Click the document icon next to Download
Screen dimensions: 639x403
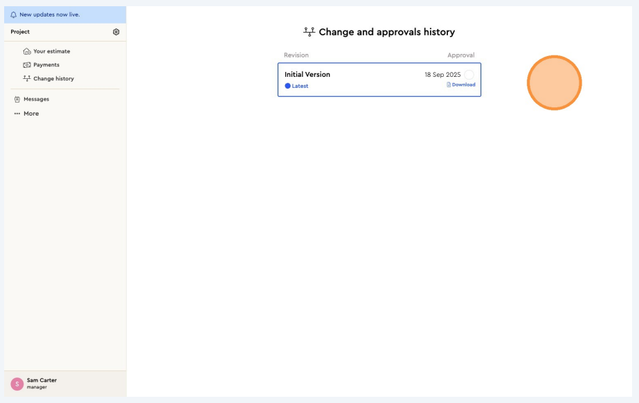[x=449, y=84]
